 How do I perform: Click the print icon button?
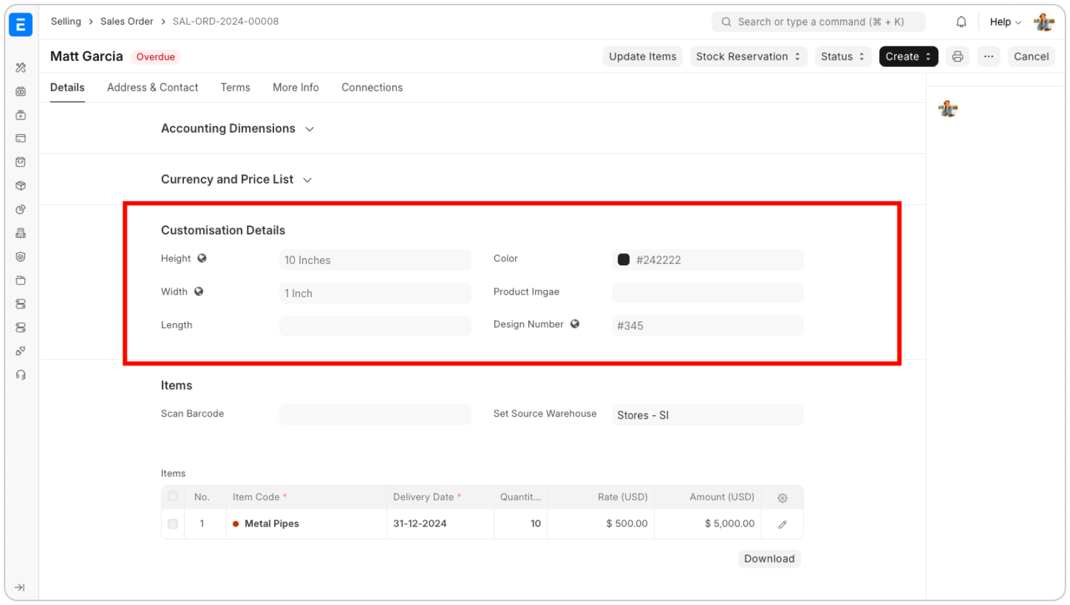click(957, 56)
